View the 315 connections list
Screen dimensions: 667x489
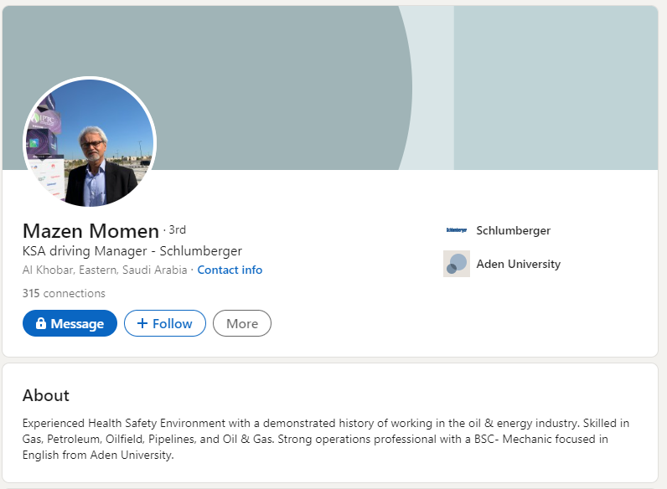[64, 293]
